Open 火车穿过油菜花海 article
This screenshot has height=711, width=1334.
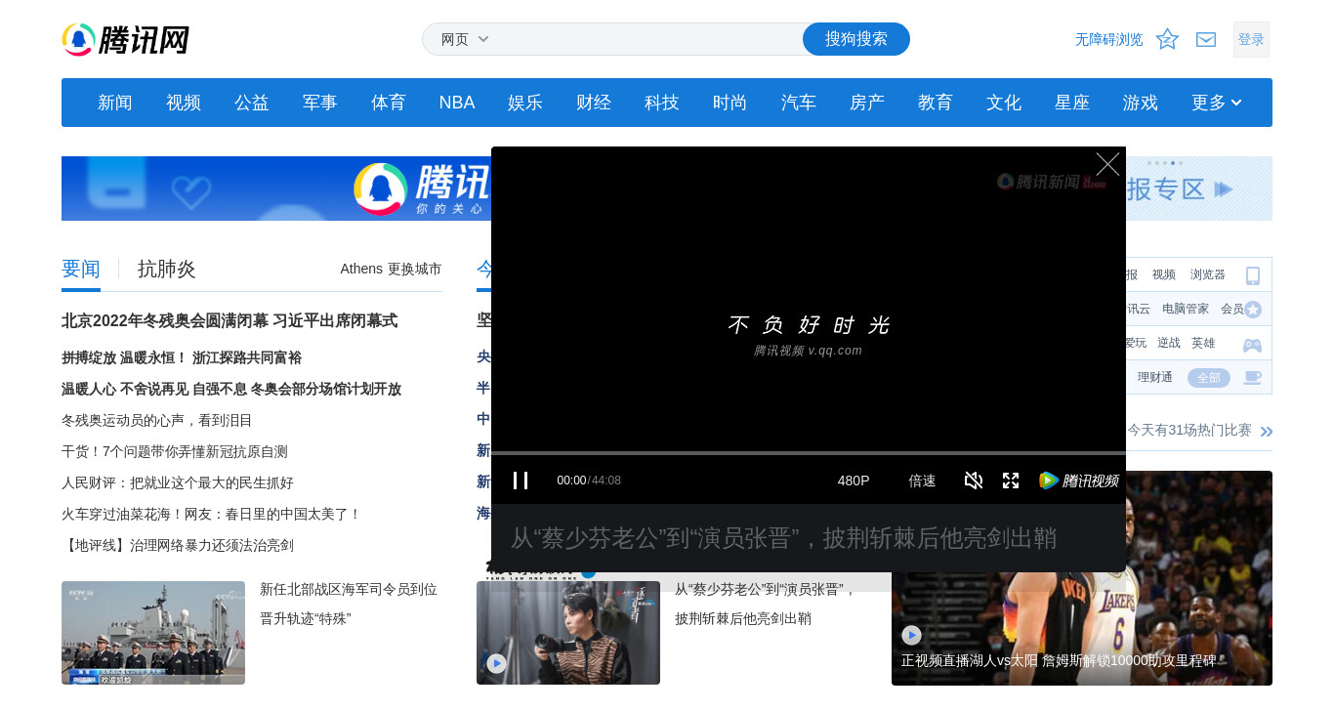coord(212,514)
